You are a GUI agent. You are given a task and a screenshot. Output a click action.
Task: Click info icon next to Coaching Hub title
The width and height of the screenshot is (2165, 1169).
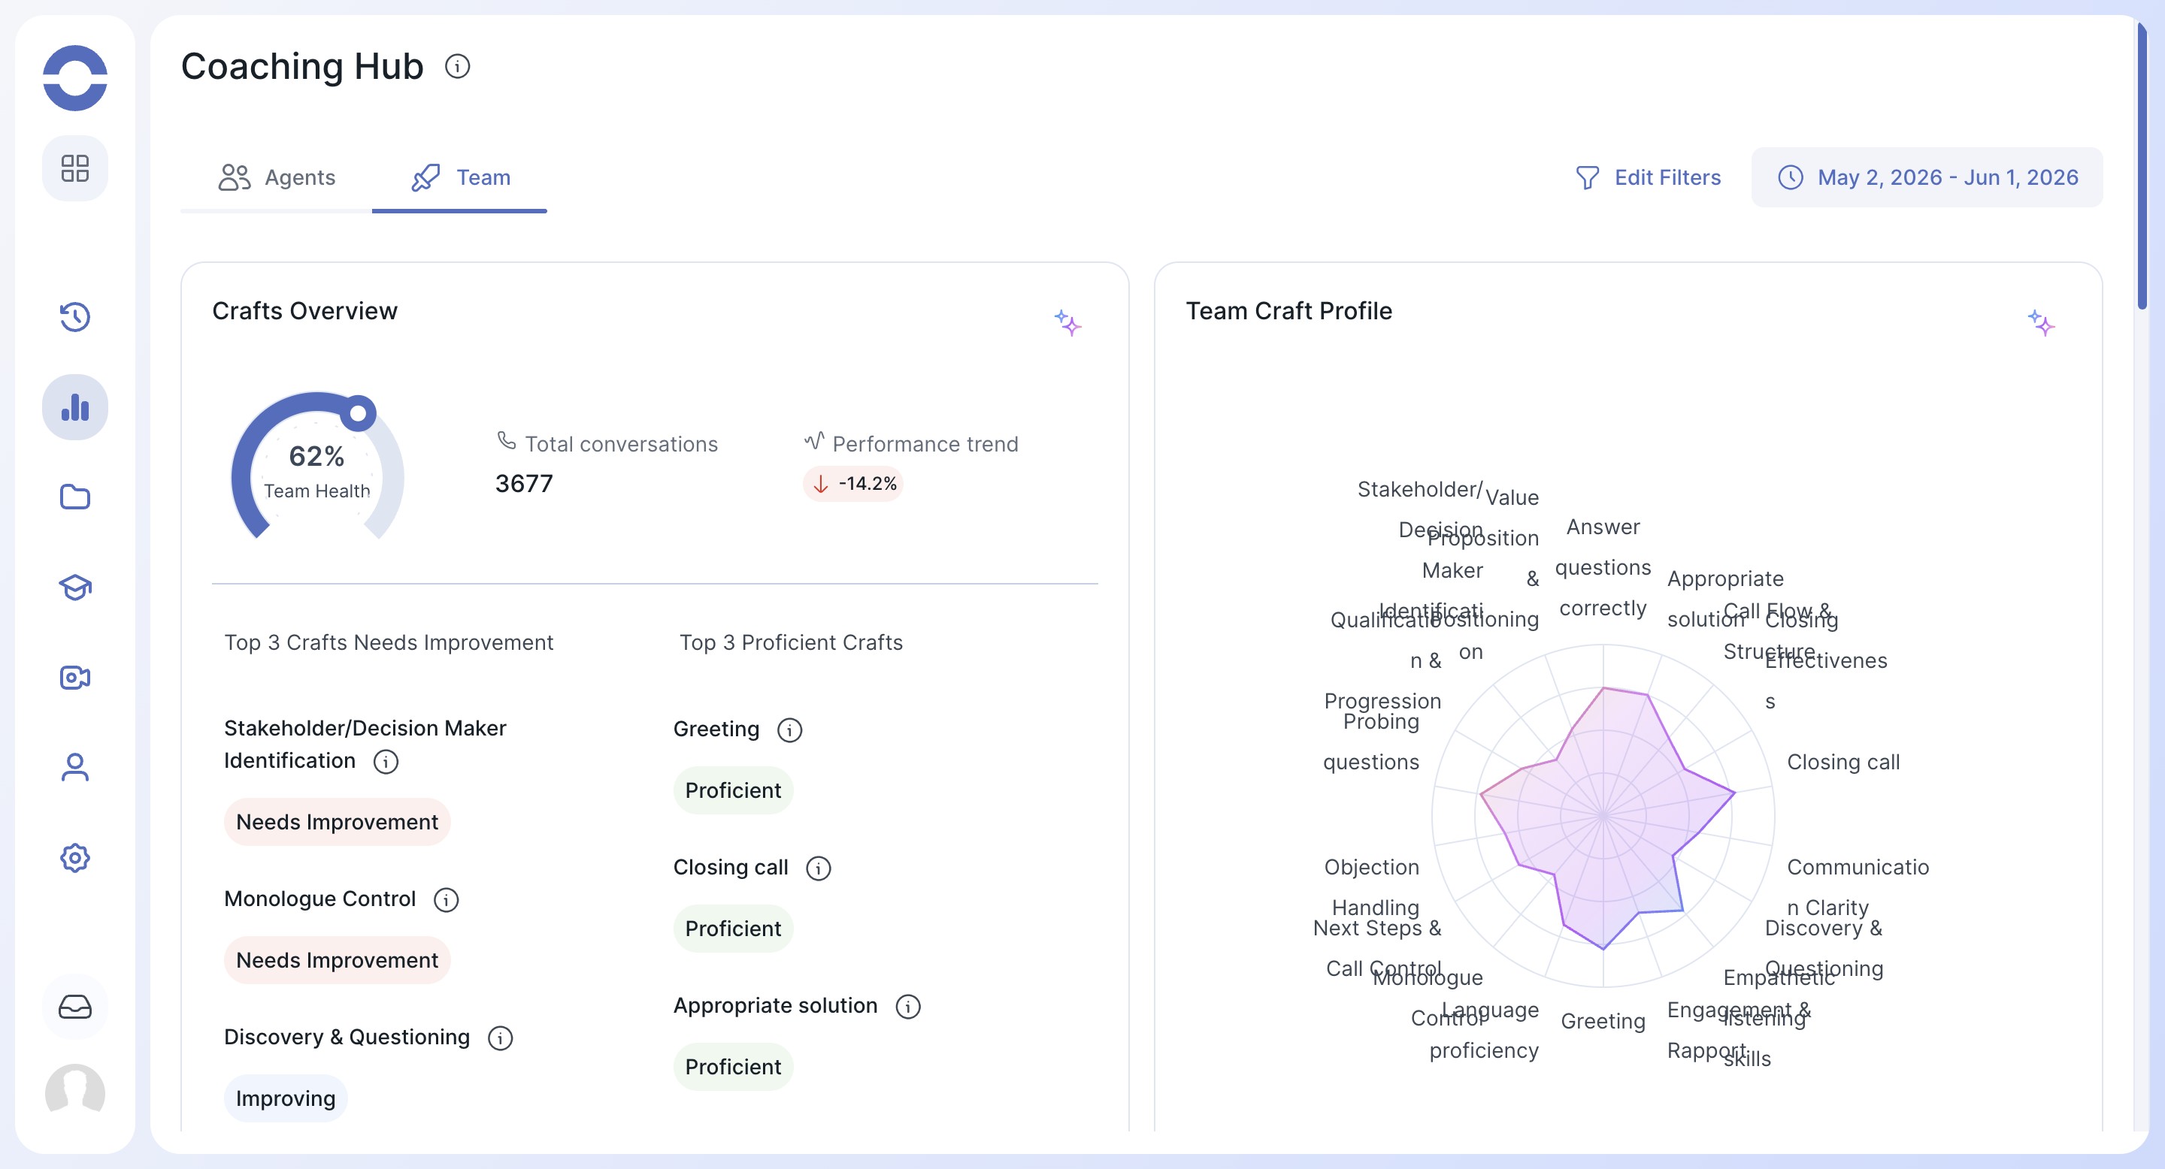[457, 66]
